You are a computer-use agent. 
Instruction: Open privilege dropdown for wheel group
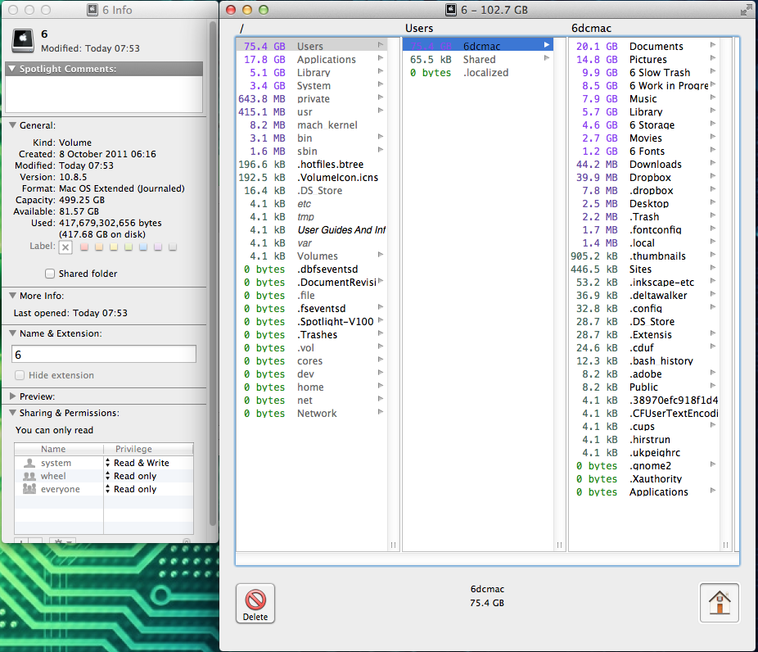click(108, 476)
